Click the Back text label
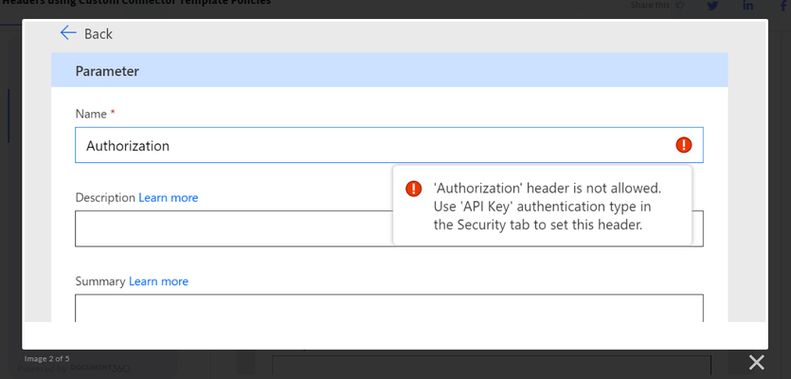The image size is (791, 379). 99,34
